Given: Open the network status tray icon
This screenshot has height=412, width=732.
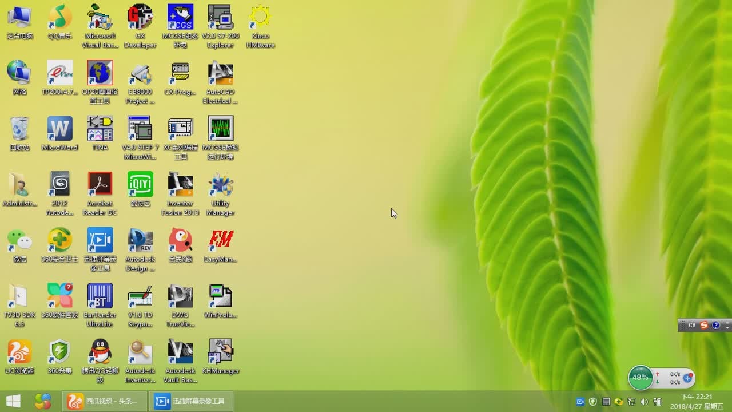Looking at the screenshot, I should pos(632,402).
